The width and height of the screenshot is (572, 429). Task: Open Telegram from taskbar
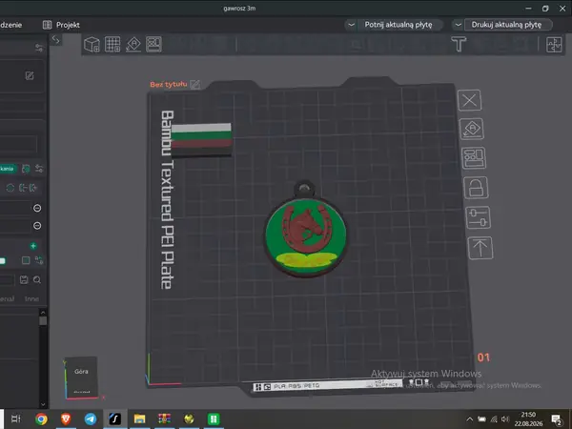tap(91, 419)
